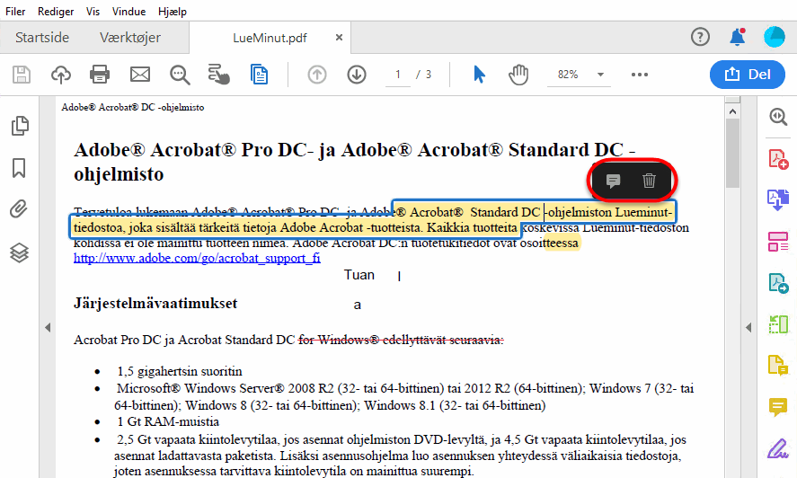This screenshot has width=797, height=478.
Task: Click the search tools magnifier in right pane
Action: (x=778, y=117)
